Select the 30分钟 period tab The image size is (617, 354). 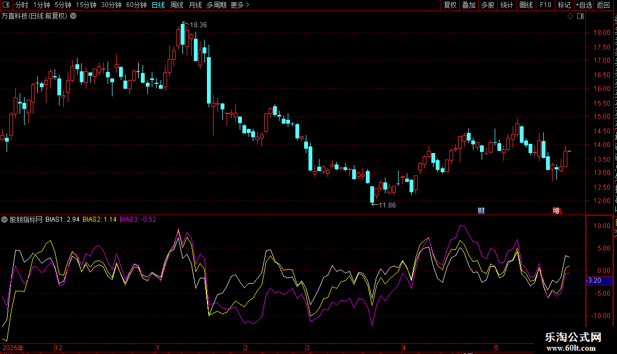[111, 5]
